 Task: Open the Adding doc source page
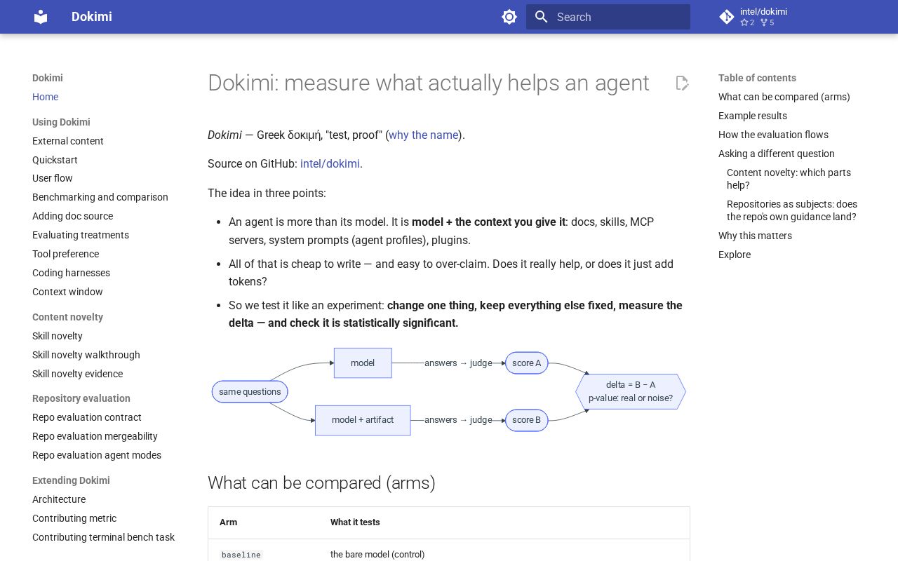tap(72, 216)
